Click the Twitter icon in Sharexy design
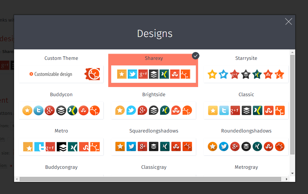 point(133,74)
